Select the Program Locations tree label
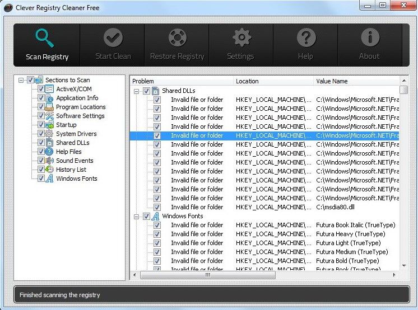Viewport: 418px width, 310px height. (x=81, y=107)
